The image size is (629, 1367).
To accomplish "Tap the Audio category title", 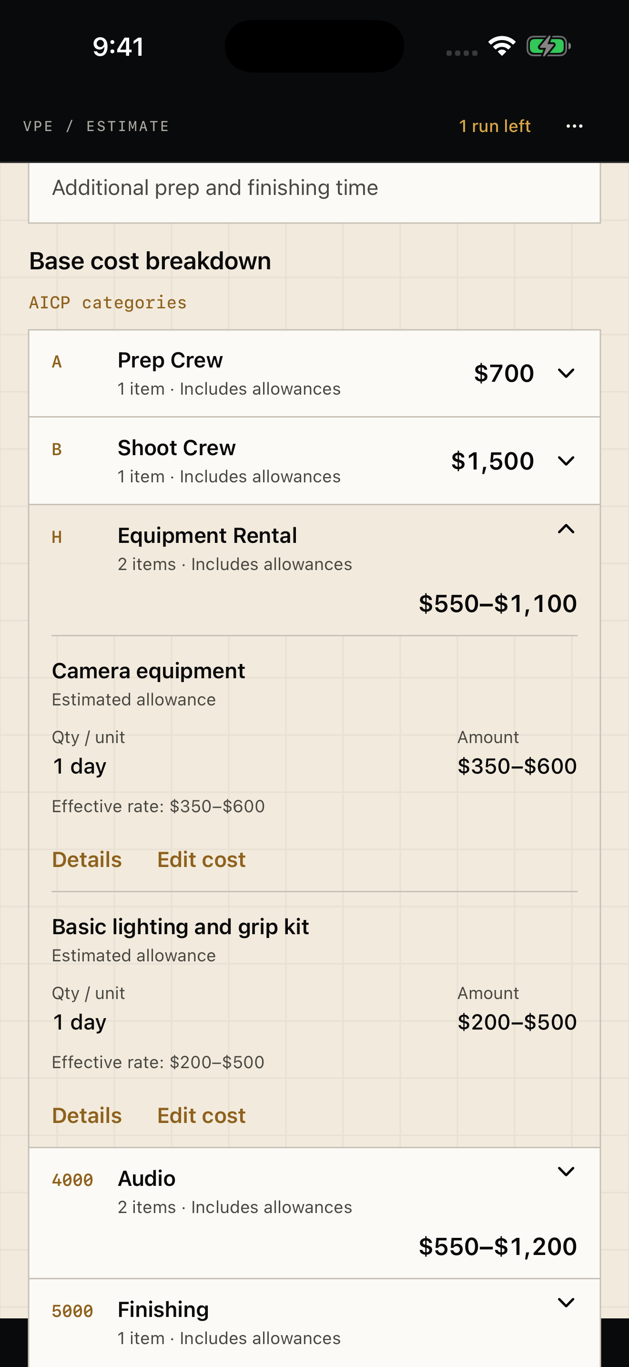I will 146,1178.
